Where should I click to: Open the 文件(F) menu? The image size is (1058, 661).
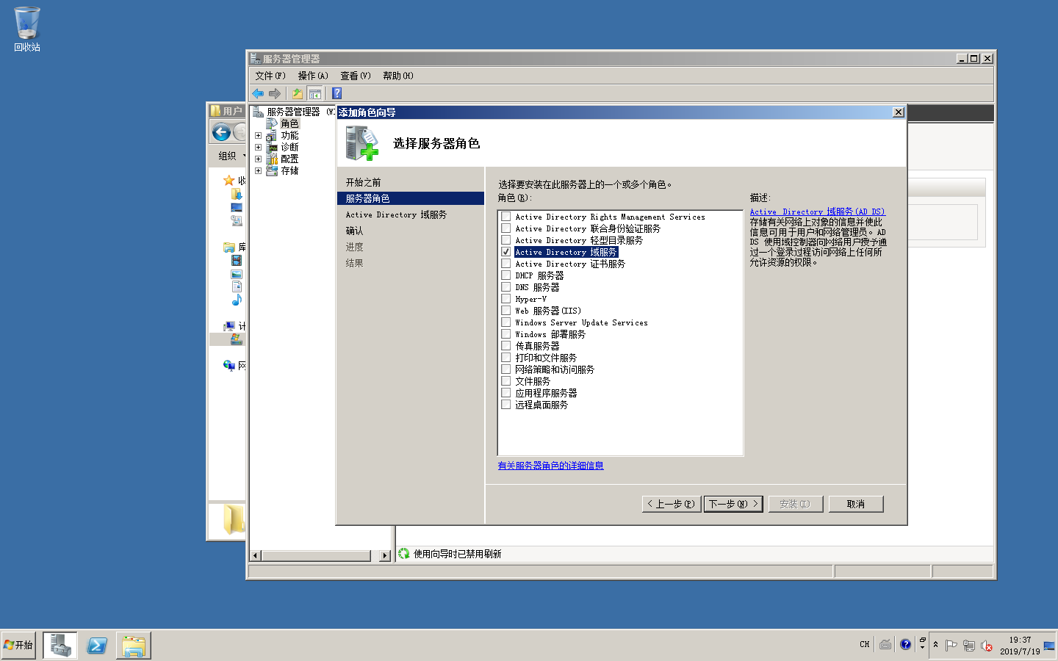pos(270,76)
